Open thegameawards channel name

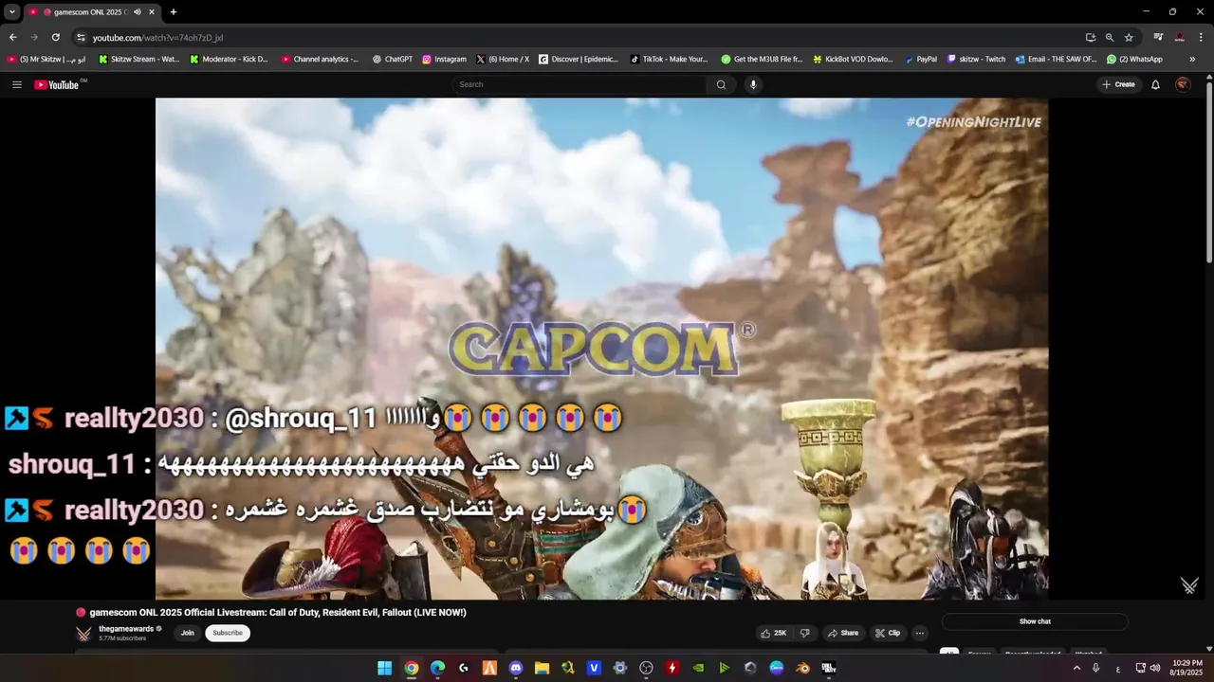(x=126, y=629)
